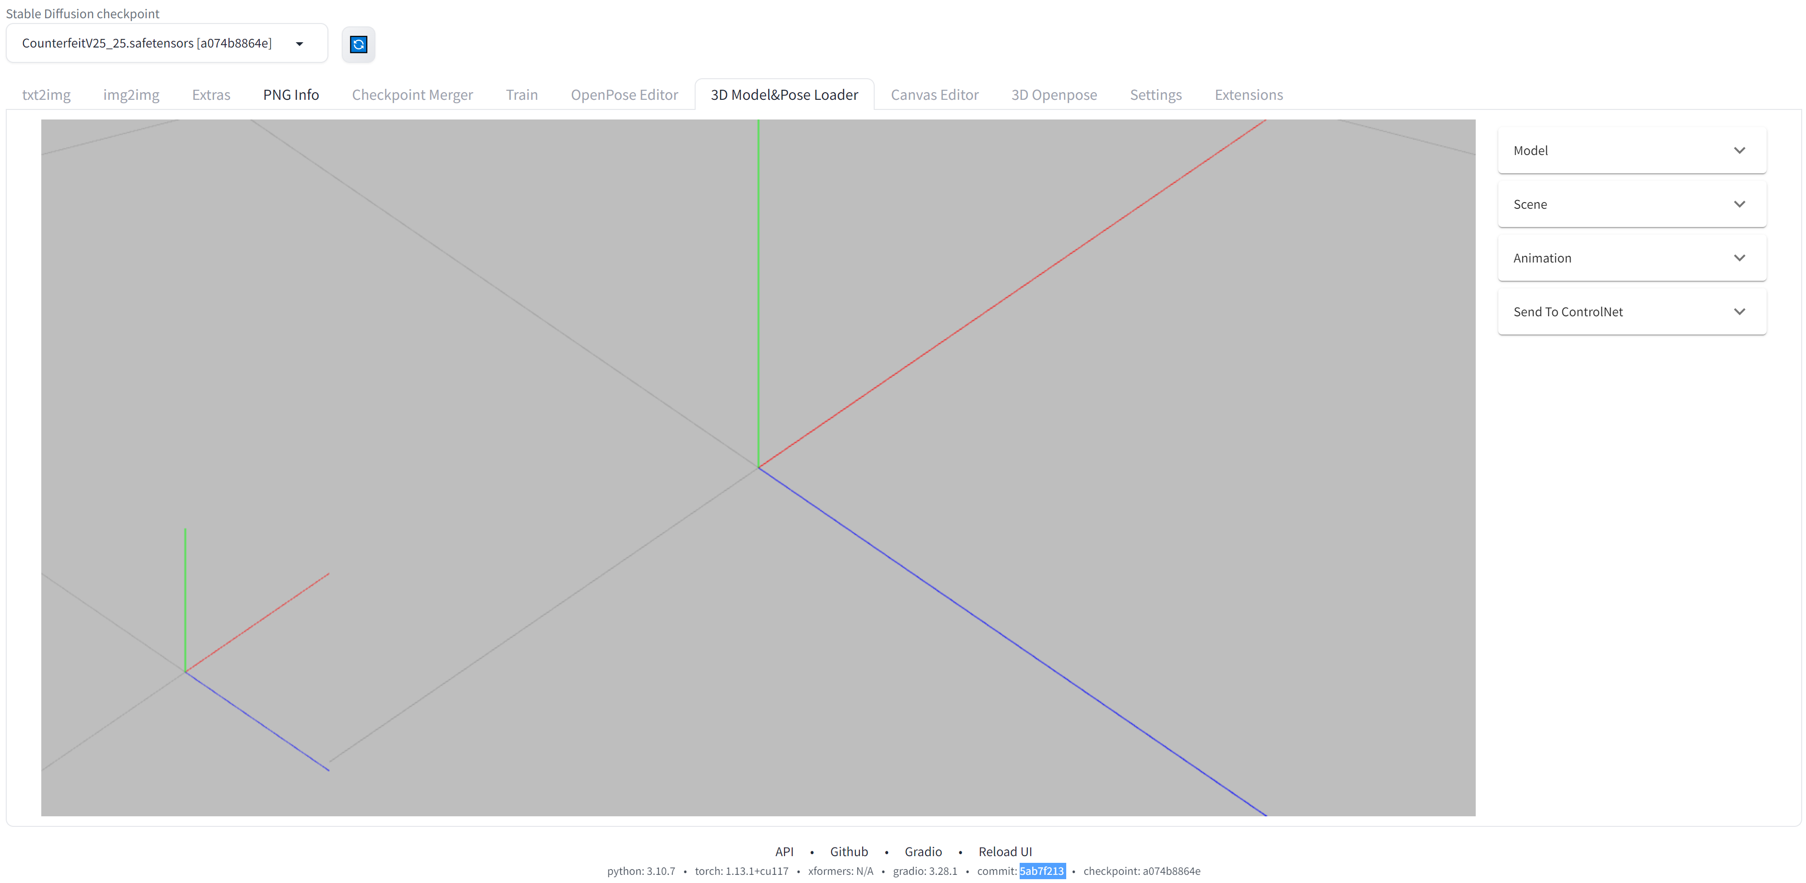This screenshot has width=1806, height=883.
Task: Expand the Send To ControlNet panel
Action: point(1631,311)
